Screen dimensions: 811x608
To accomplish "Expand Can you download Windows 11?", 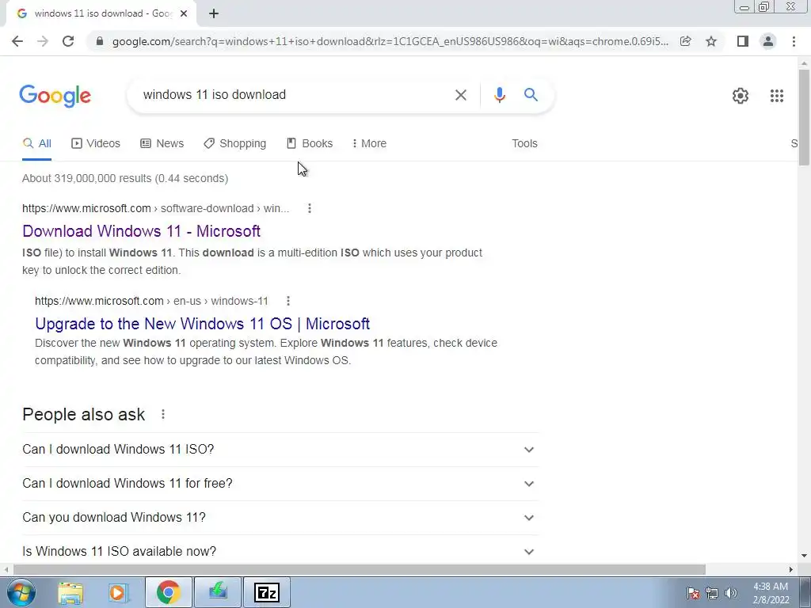I will click(x=280, y=518).
